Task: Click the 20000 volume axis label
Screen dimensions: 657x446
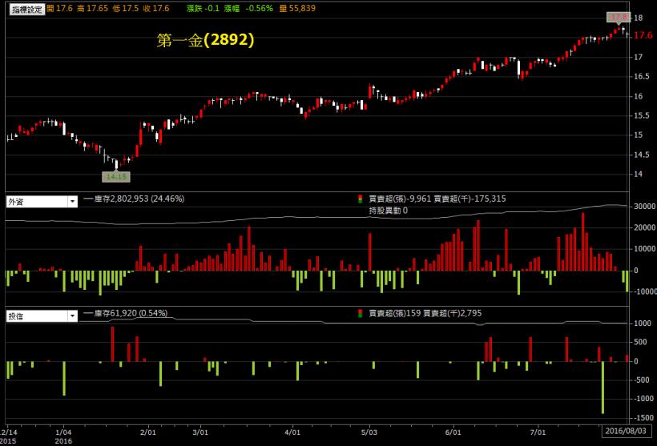Action: pyautogui.click(x=644, y=228)
